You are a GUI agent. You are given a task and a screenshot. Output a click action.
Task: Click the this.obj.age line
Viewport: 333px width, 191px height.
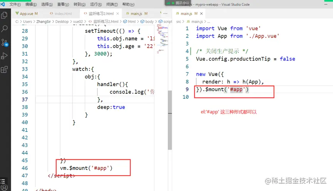click(x=126, y=46)
